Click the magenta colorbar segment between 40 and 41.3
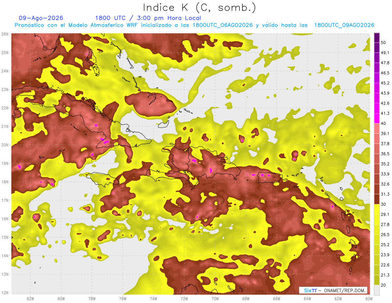 377,118
